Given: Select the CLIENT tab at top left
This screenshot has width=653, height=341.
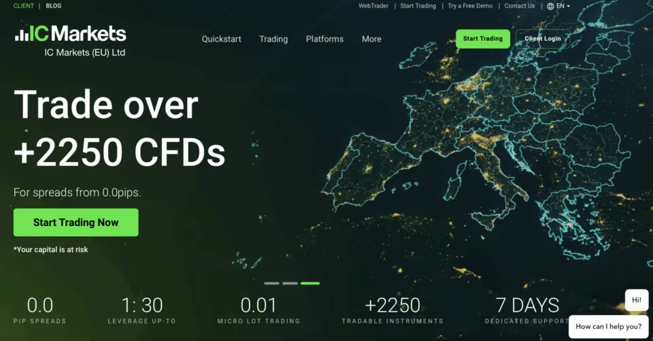Looking at the screenshot, I should click(23, 6).
